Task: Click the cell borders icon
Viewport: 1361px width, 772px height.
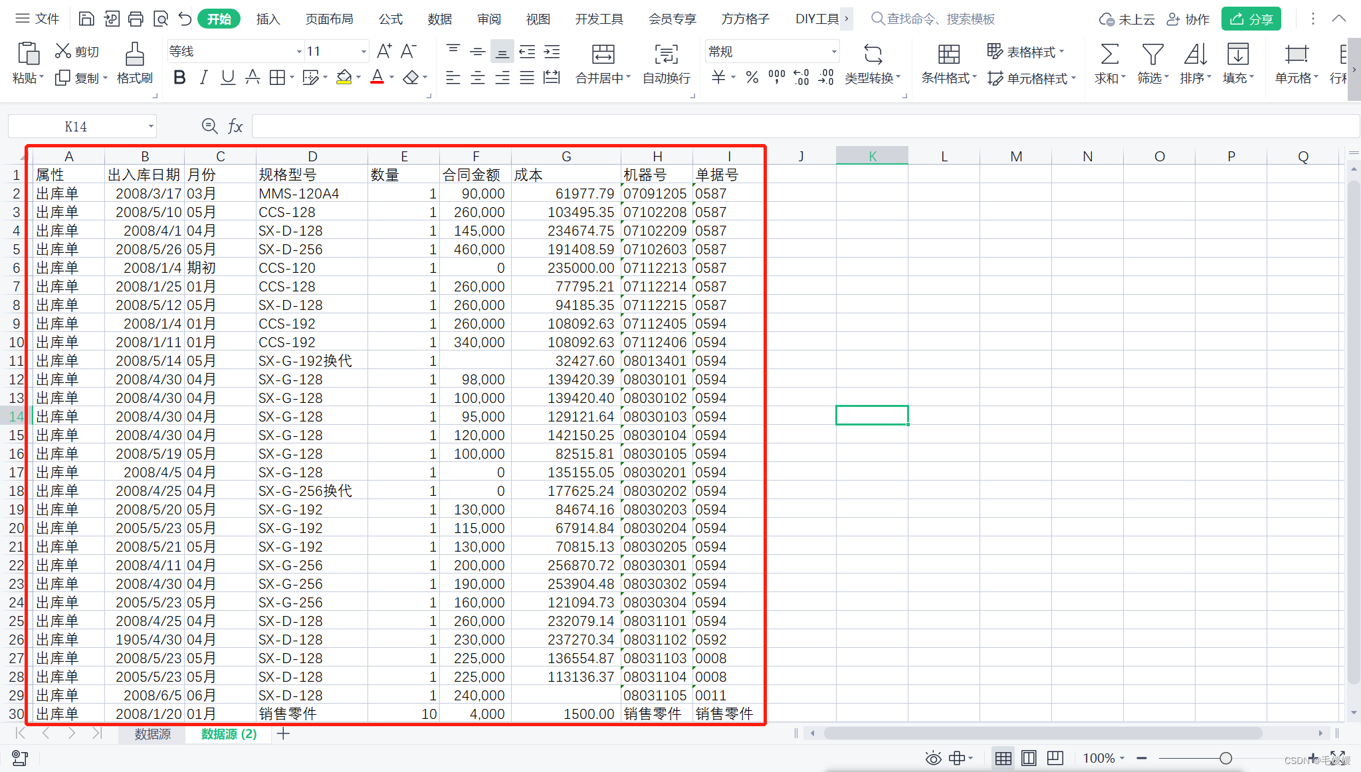Action: pos(277,78)
